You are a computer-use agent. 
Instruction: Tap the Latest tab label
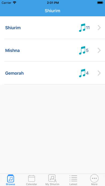point(73,184)
